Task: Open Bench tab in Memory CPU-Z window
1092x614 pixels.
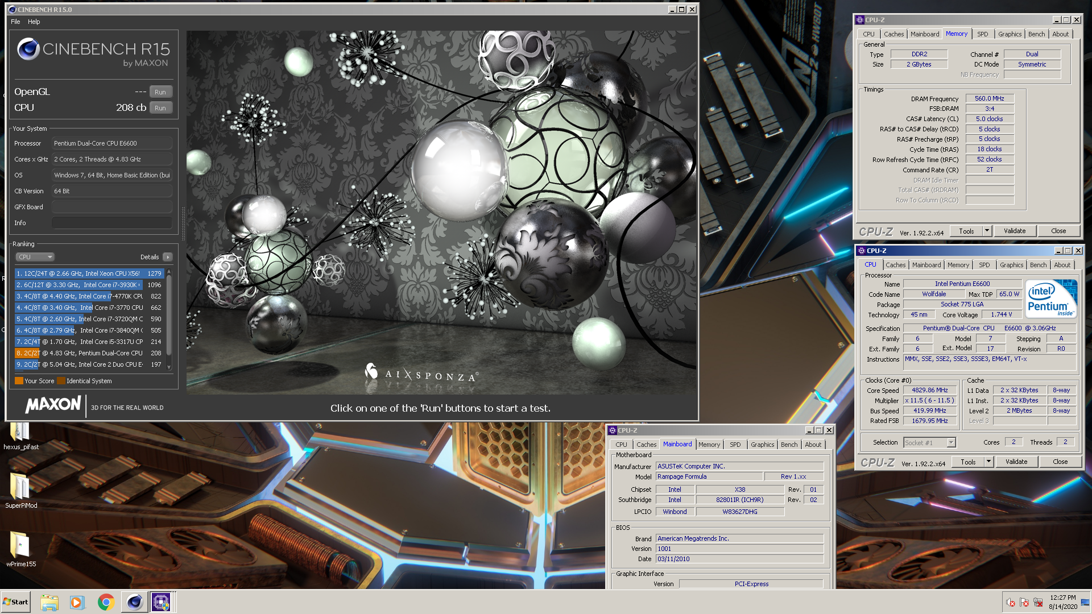Action: pyautogui.click(x=1036, y=34)
